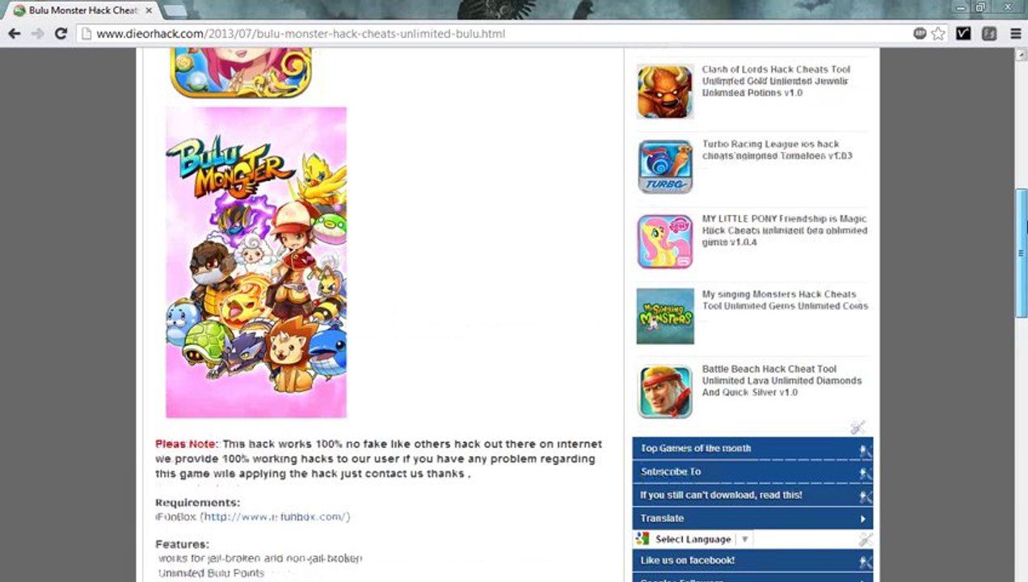The image size is (1028, 582).
Task: Click the 'Pleas Note:' red text
Action: point(186,444)
